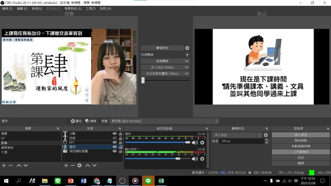
Task: Open the 淡入淡出 (300ms) quick transition dropdown
Action: pyautogui.click(x=187, y=67)
